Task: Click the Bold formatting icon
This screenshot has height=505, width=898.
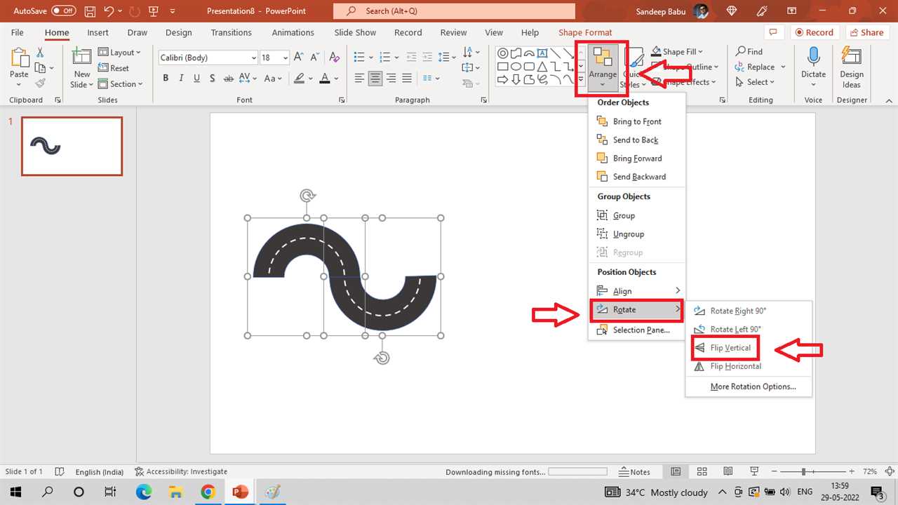Action: pos(166,79)
